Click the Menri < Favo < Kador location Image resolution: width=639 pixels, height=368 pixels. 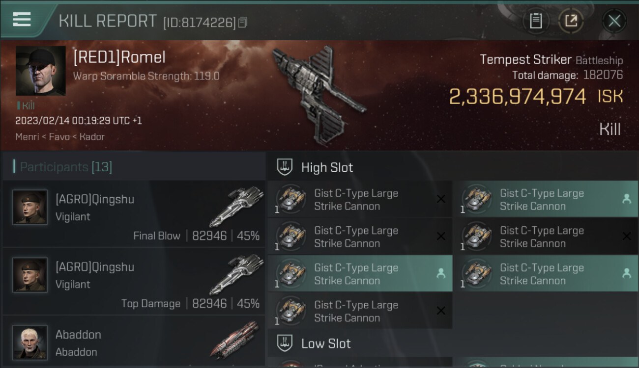(x=60, y=136)
